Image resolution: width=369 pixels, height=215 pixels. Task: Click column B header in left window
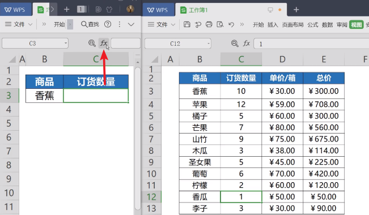click(44, 59)
